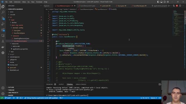Click the terminal command prompt line
The height and width of the screenshot is (104, 186).
[x=67, y=95]
